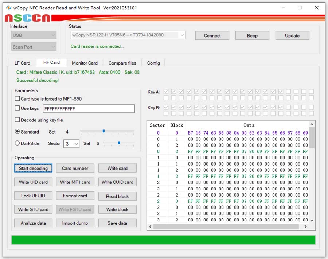Click the Block column header

177,125
